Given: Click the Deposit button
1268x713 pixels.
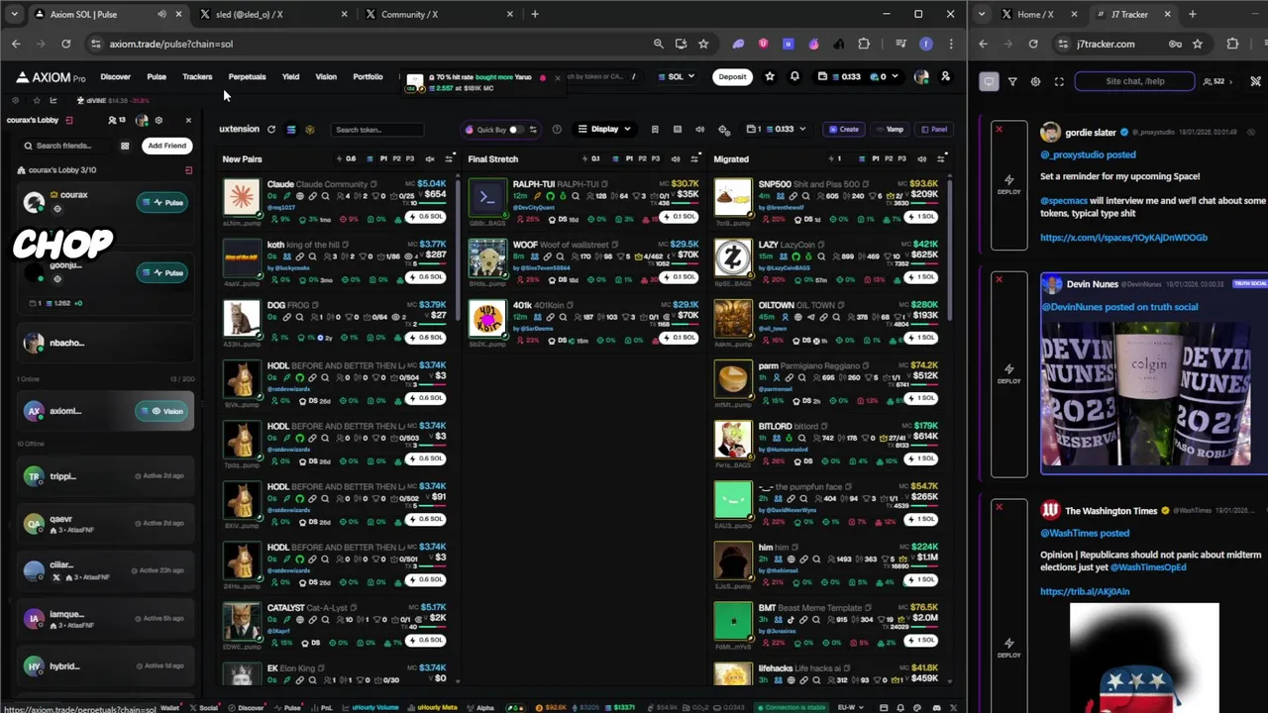Looking at the screenshot, I should click(732, 76).
